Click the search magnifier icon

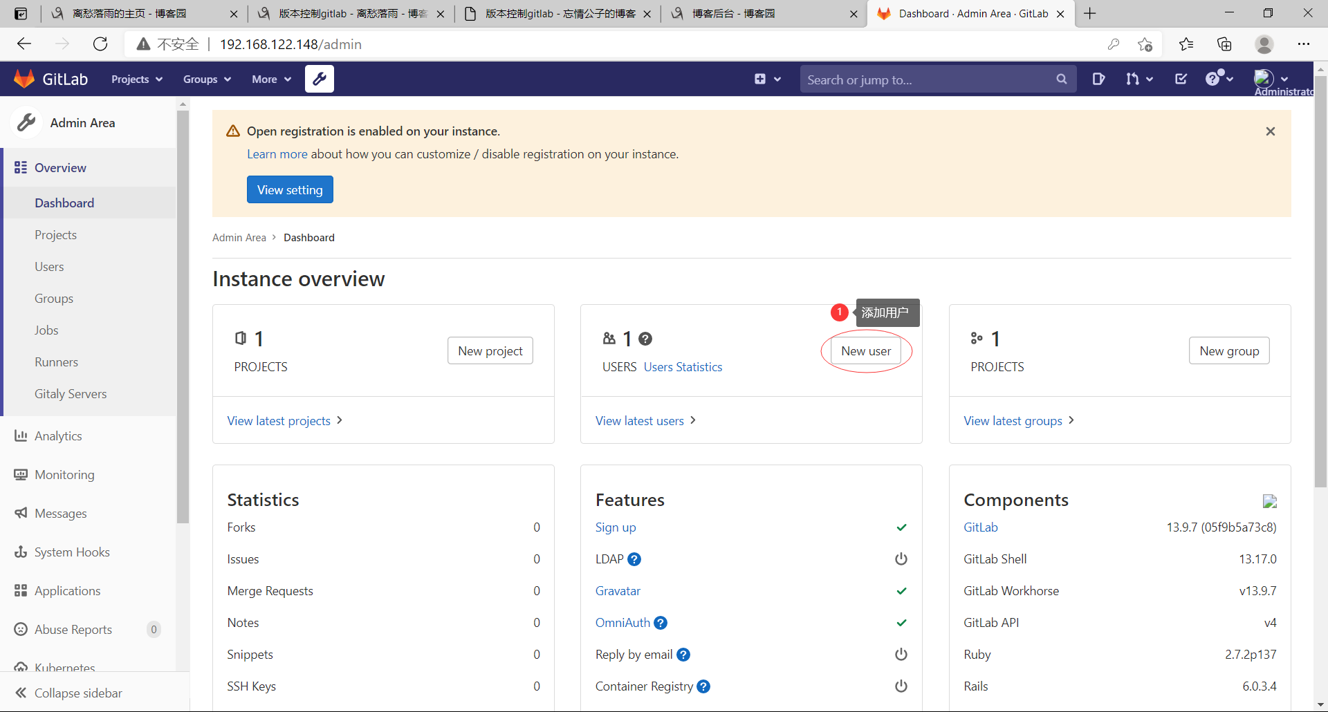pos(1062,79)
